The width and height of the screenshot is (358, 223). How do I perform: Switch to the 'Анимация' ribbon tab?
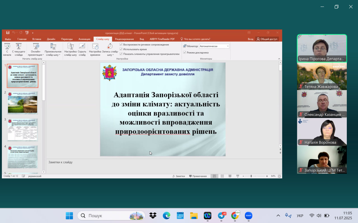pos(84,39)
